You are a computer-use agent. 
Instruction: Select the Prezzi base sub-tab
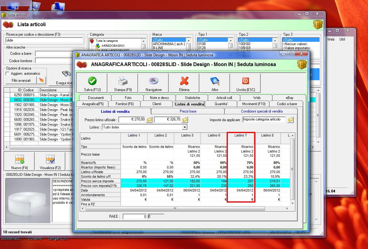point(188,111)
